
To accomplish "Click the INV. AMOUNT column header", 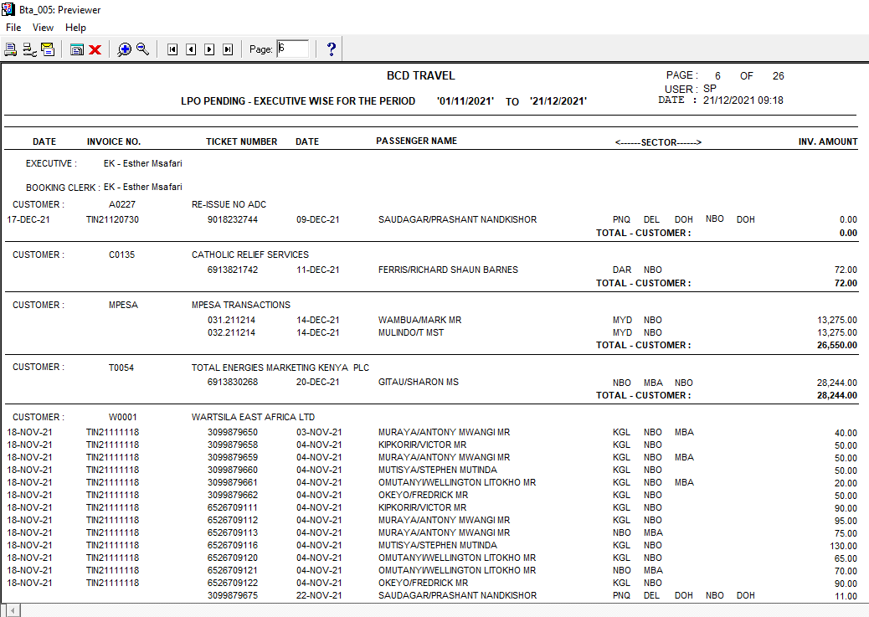I will 828,141.
